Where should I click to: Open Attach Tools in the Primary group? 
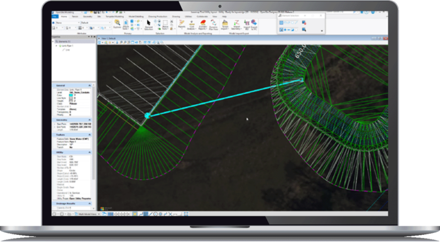pos(126,25)
